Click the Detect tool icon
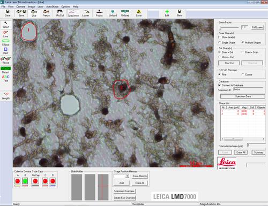The width and height of the screenshot is (268, 206). [x=6, y=70]
